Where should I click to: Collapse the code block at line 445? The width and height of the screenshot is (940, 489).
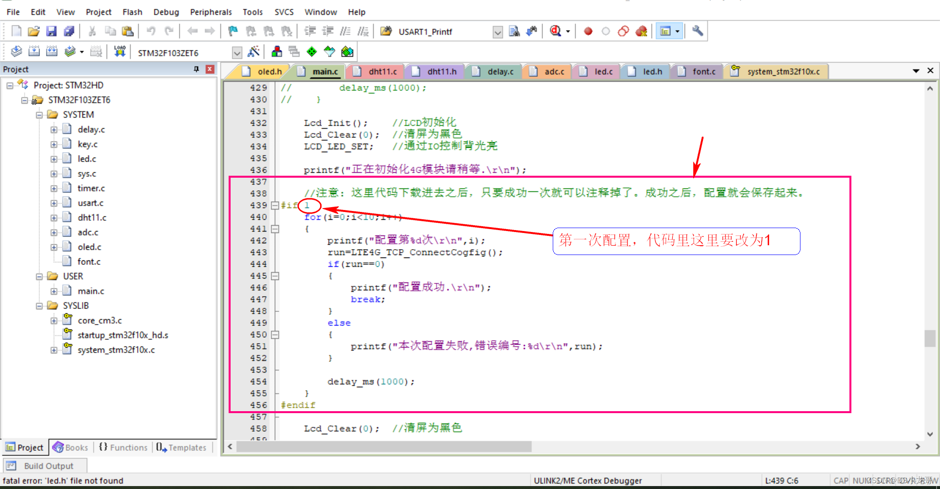[275, 276]
